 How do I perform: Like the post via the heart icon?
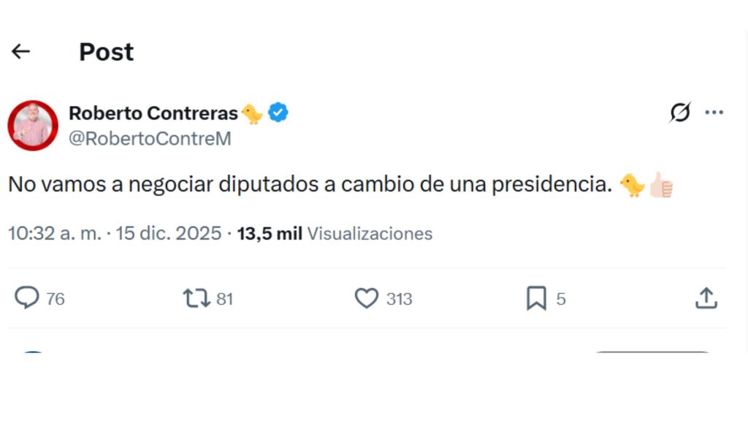365,298
